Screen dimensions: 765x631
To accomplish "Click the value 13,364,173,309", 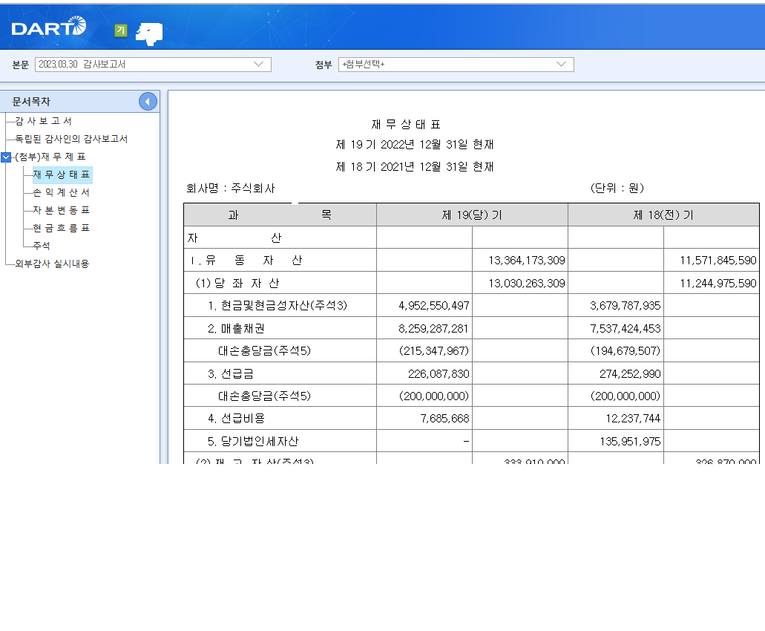I will (527, 261).
